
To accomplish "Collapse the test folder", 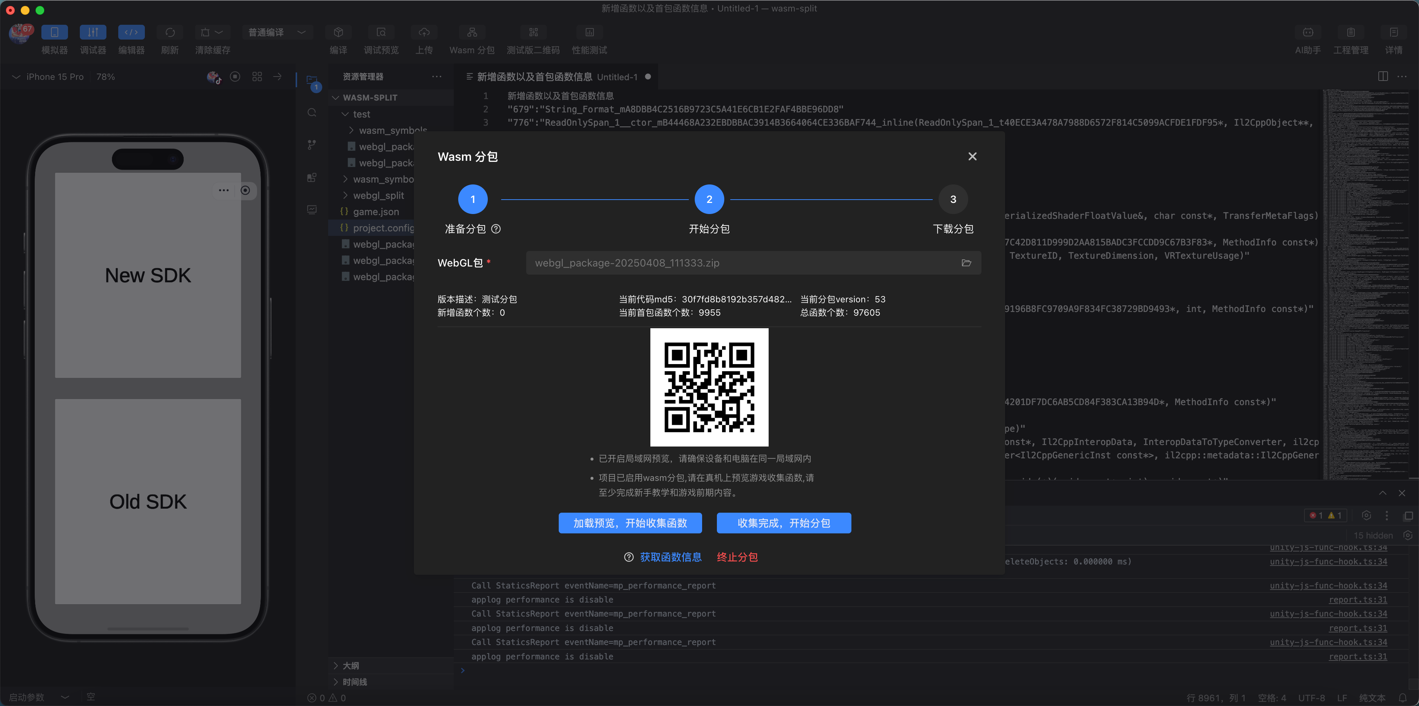I will click(391, 114).
